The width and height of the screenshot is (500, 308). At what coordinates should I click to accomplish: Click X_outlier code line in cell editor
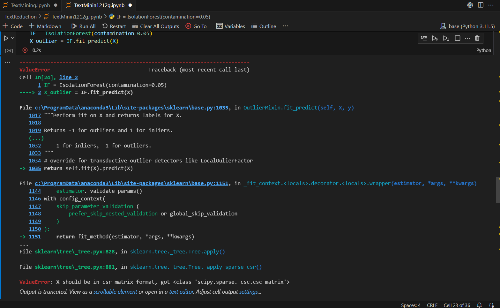74,41
